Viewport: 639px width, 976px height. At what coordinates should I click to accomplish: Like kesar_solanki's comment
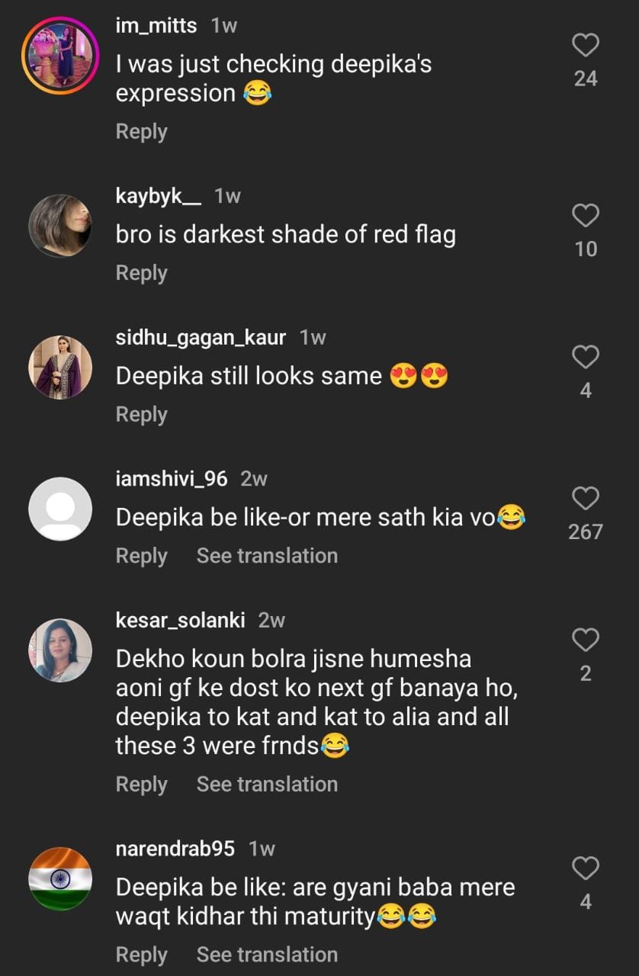(x=585, y=640)
